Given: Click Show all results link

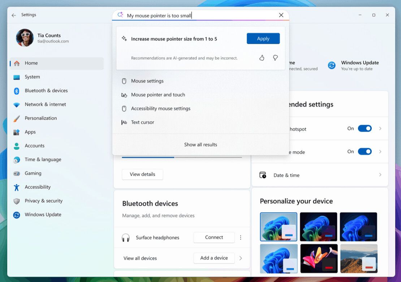Looking at the screenshot, I should click(200, 145).
